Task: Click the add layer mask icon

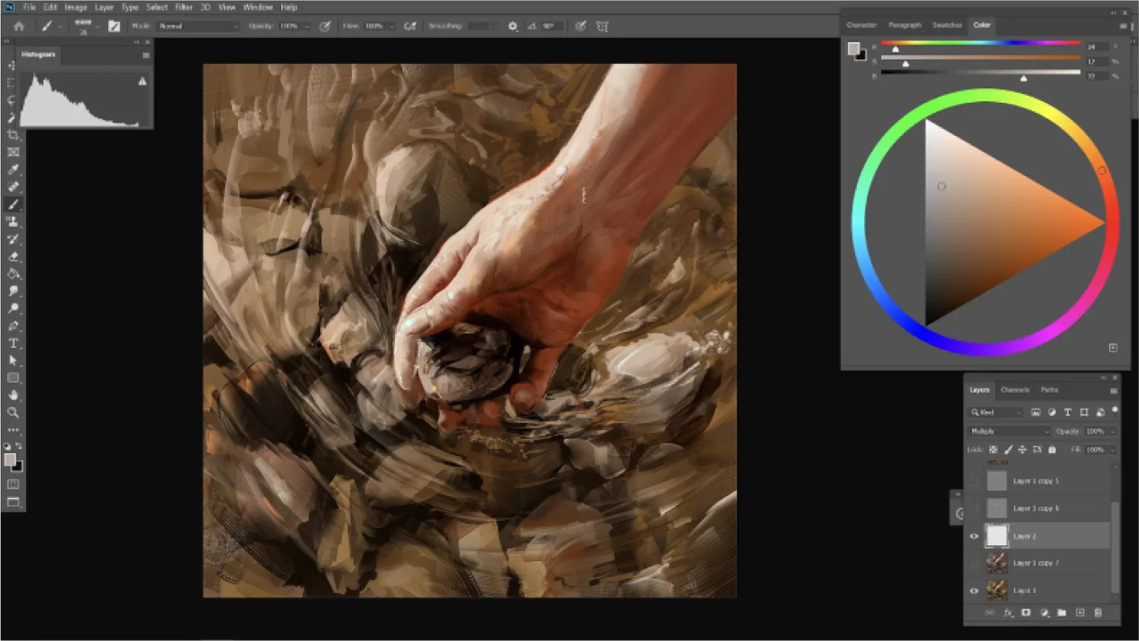Action: click(1026, 613)
